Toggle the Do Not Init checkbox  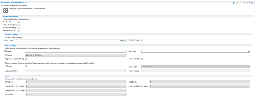tap(19, 22)
